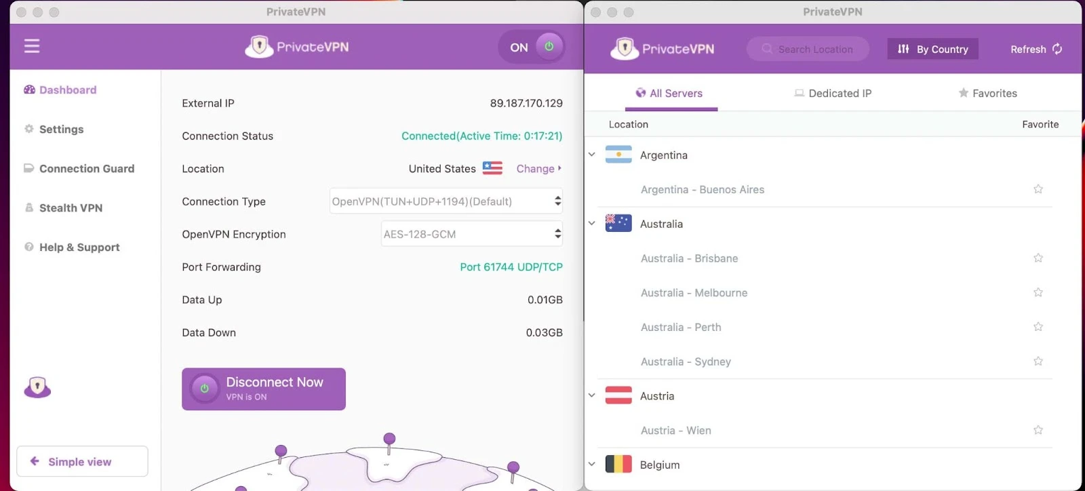The image size is (1085, 491).
Task: Select Australia - Brisbane server
Action: [x=690, y=258]
